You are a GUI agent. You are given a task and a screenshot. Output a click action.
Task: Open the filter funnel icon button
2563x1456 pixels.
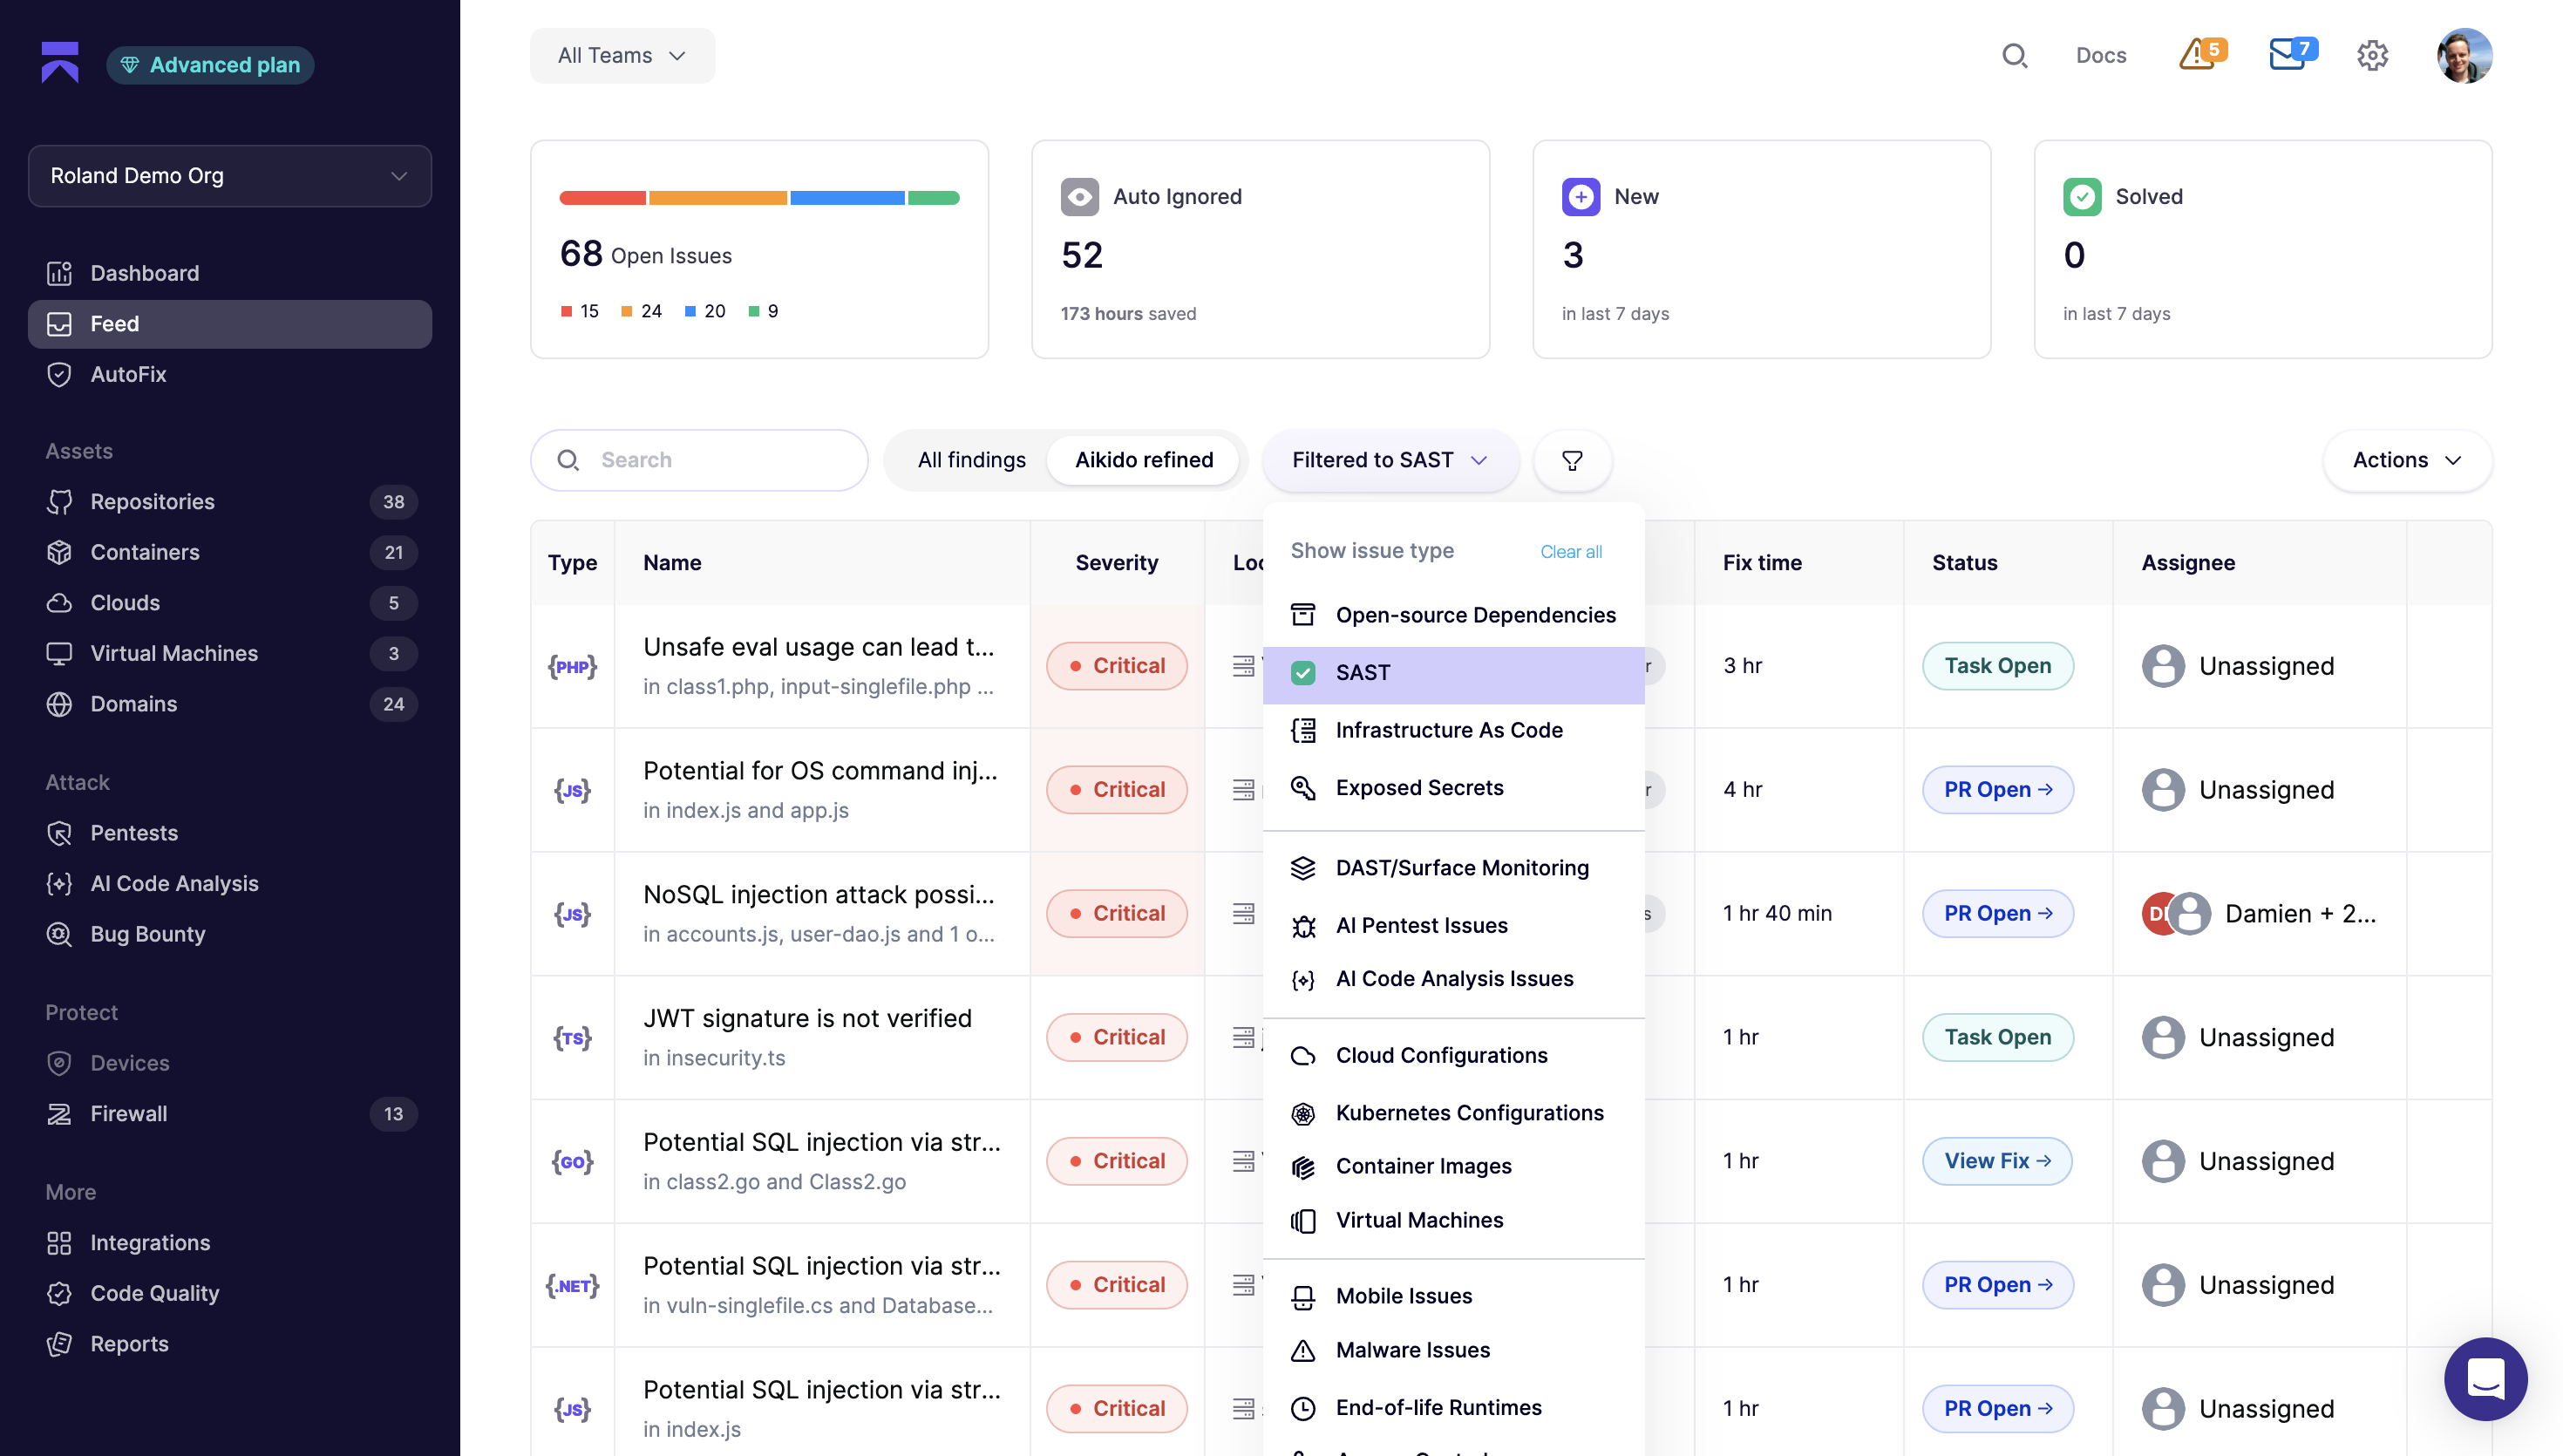pyautogui.click(x=1572, y=460)
